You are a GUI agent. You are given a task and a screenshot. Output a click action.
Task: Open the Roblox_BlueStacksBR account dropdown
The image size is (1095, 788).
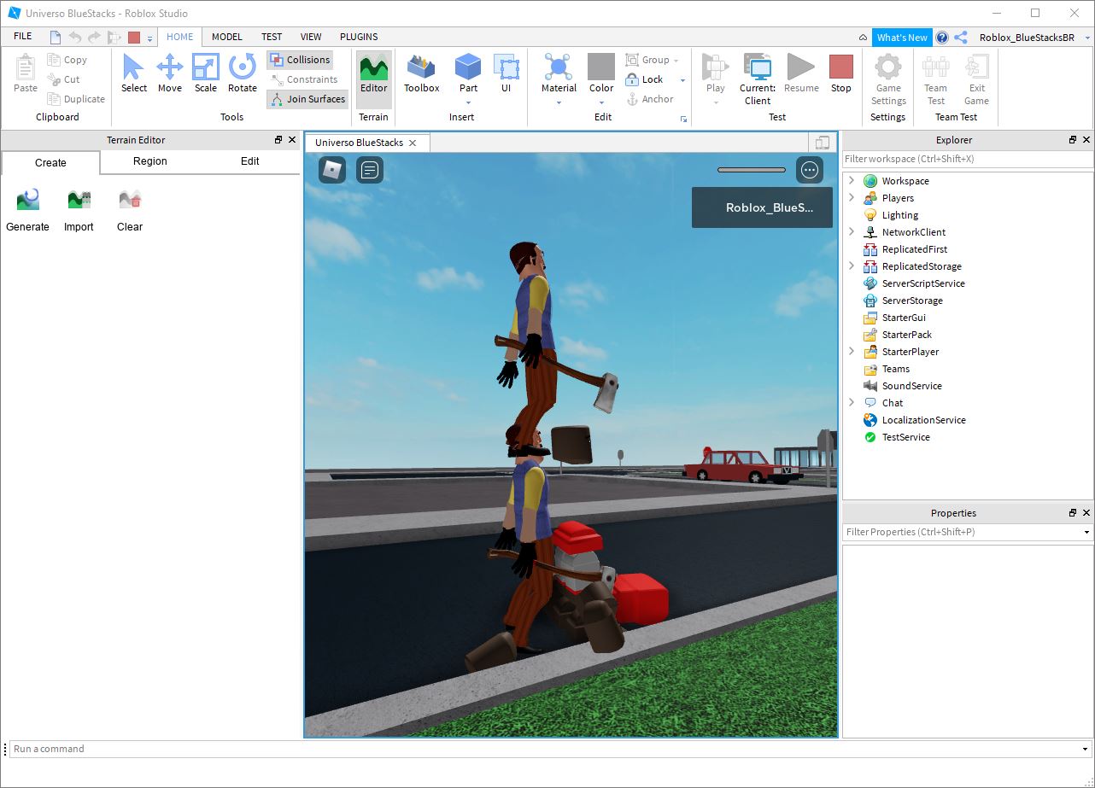coord(1088,38)
